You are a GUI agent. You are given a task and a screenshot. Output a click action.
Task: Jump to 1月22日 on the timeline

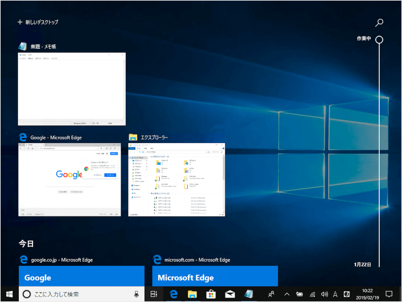tap(362, 265)
